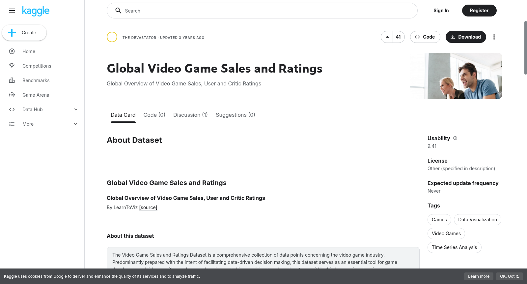
Task: Click the More list icon in sidebar
Action: (12, 124)
